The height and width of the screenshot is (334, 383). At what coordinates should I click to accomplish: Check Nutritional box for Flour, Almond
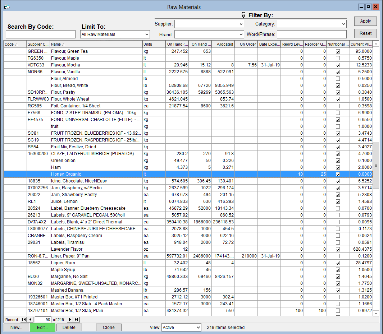click(x=338, y=79)
